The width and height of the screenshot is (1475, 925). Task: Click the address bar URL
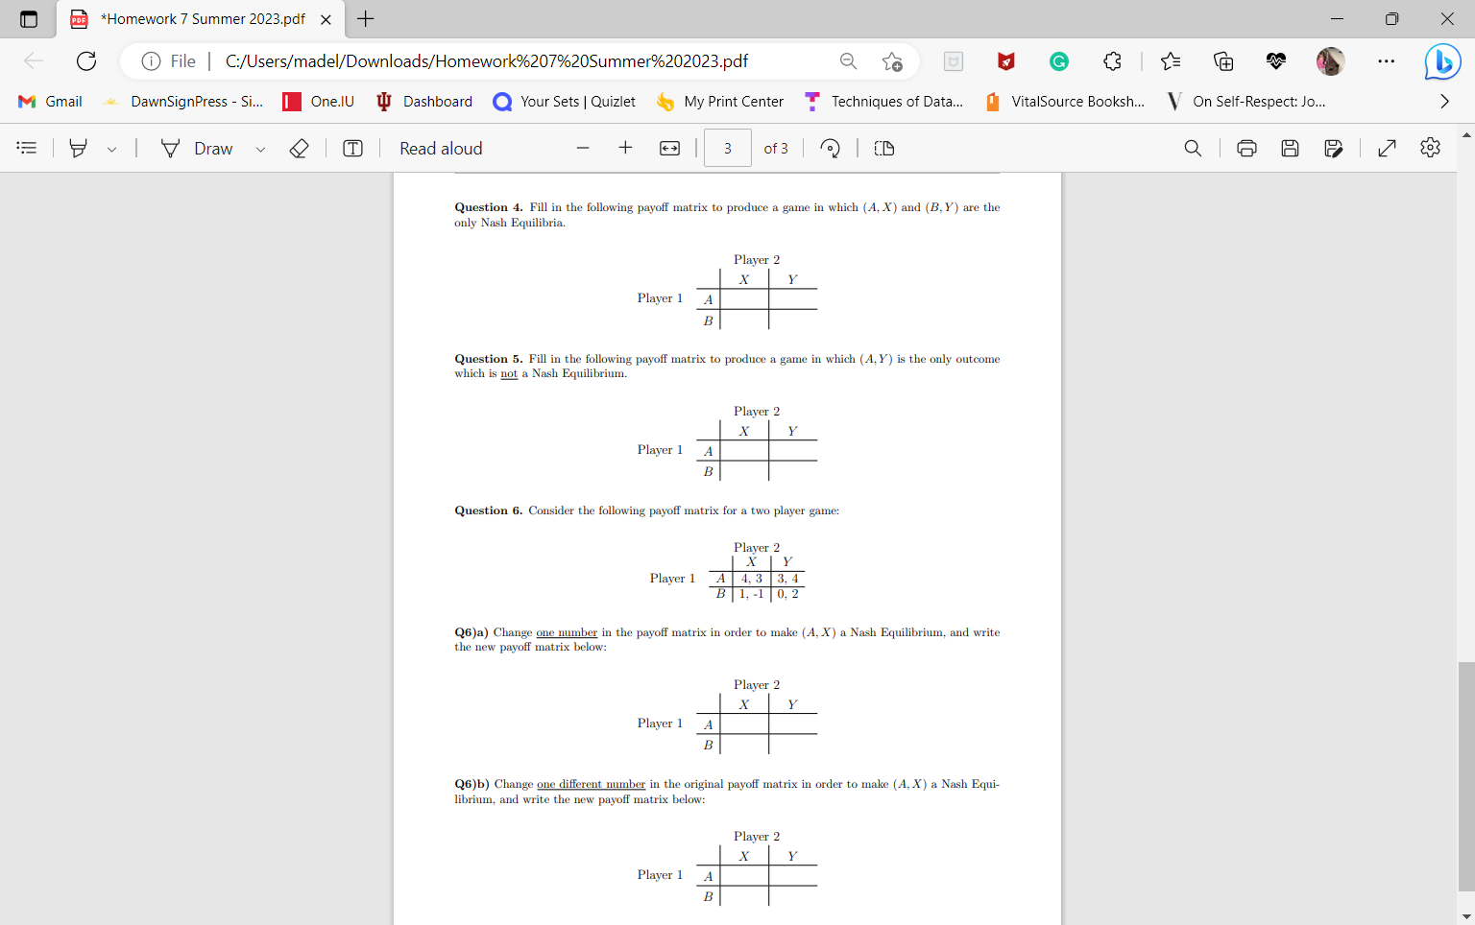487,61
